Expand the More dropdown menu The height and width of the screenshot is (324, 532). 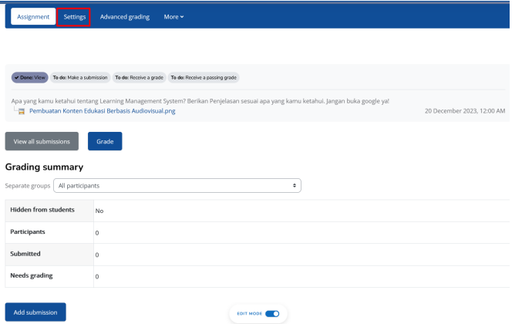[173, 17]
